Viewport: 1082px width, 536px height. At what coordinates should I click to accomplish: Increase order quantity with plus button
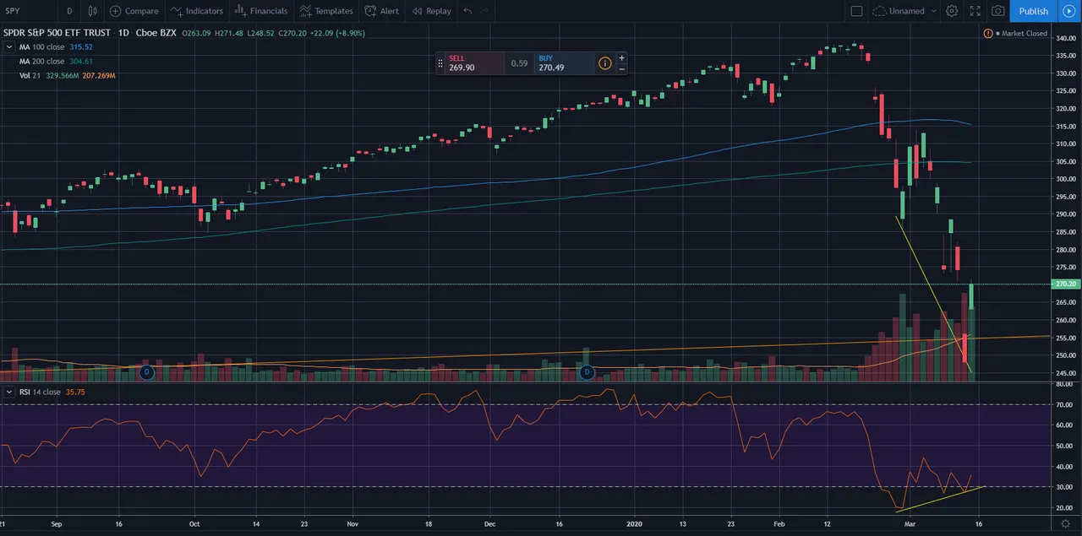point(622,58)
